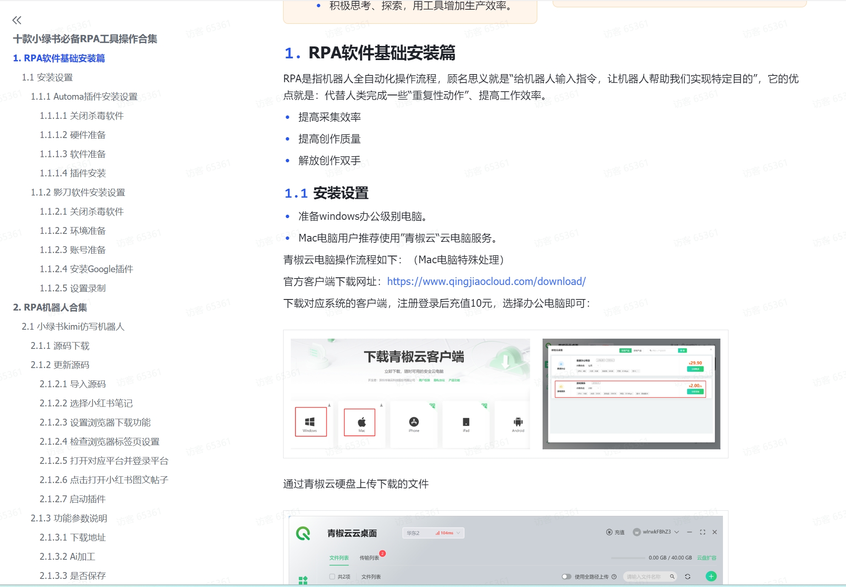This screenshot has width=846, height=587.
Task: Navigate to 2.1.2.5 打开对应平台并登录平台
Action: 104,460
